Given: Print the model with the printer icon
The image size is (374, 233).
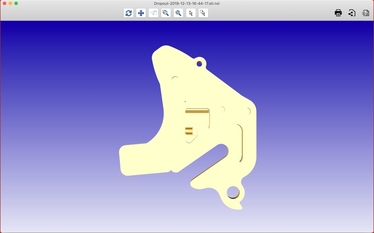Looking at the screenshot, I should point(338,13).
